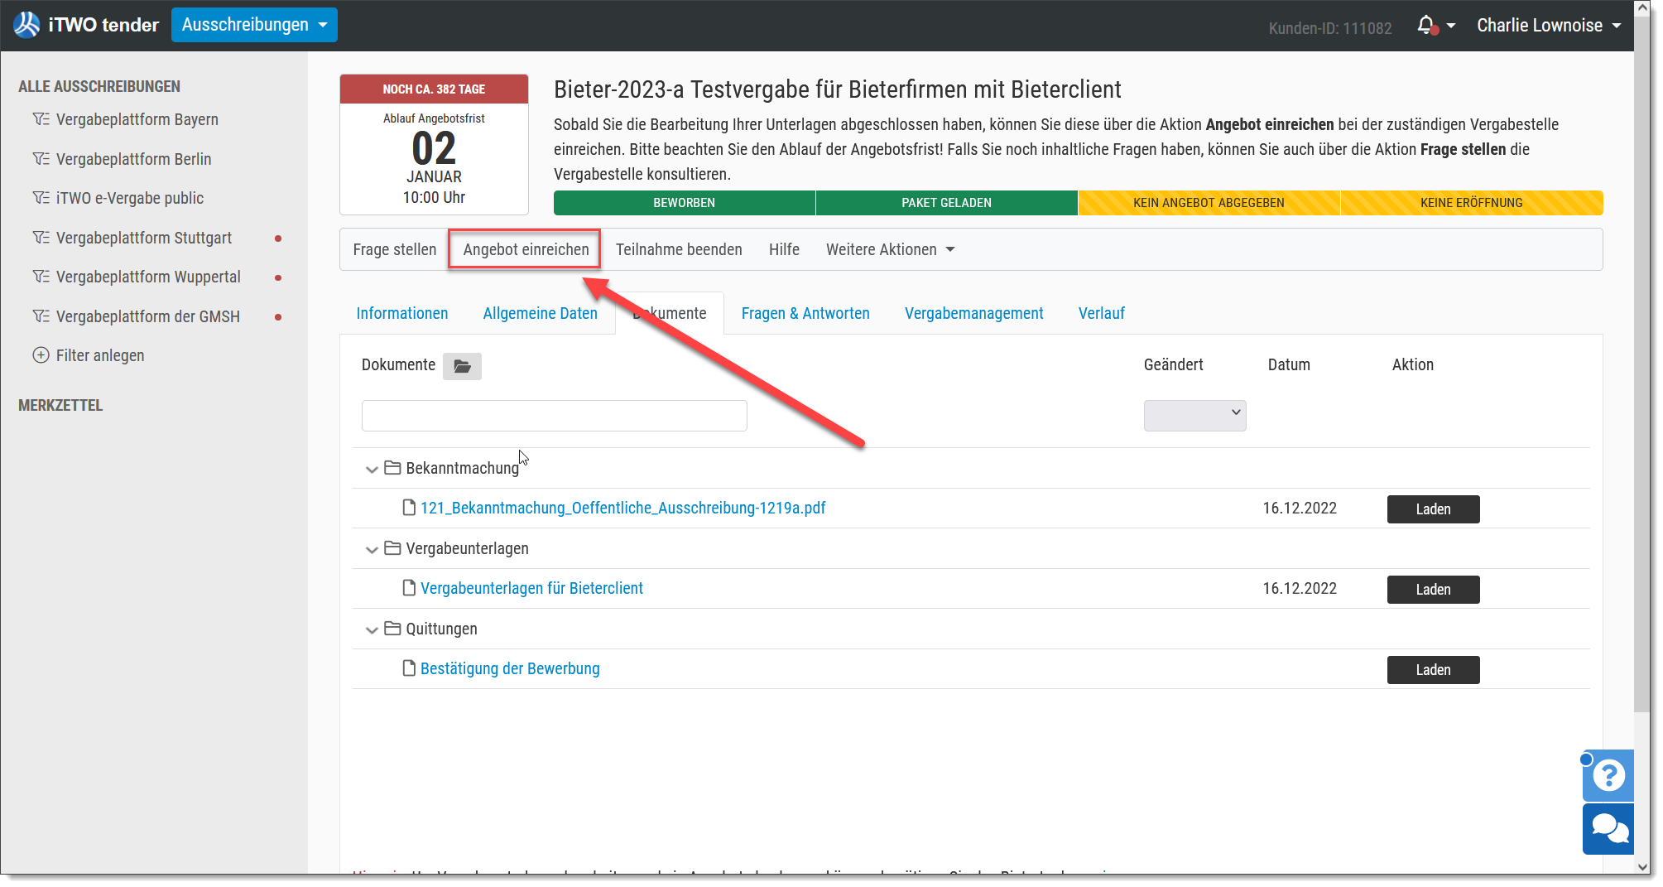Click the file icon of 121_Bekanntmachung pdf
Screen dimensions: 1663x887
[409, 508]
